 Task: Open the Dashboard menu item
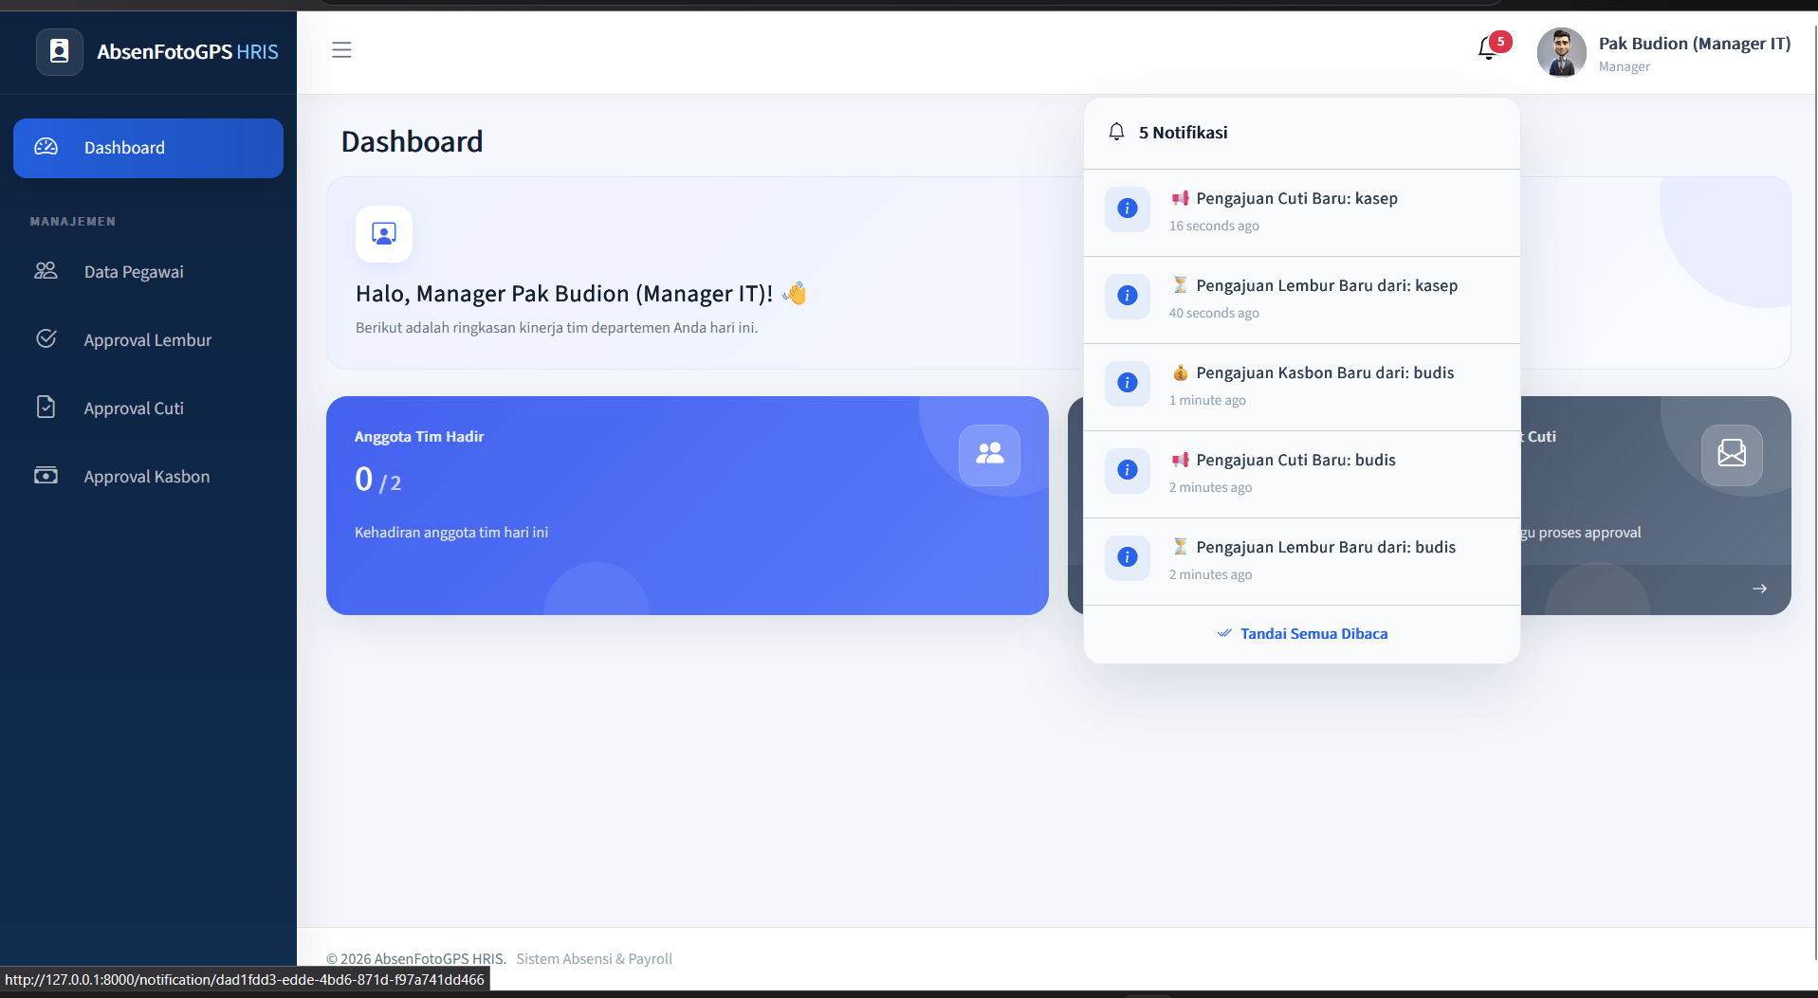pyautogui.click(x=148, y=148)
